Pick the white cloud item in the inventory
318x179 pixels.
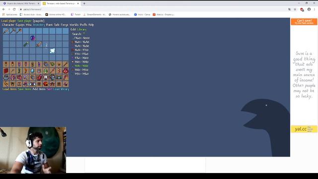coord(53,51)
